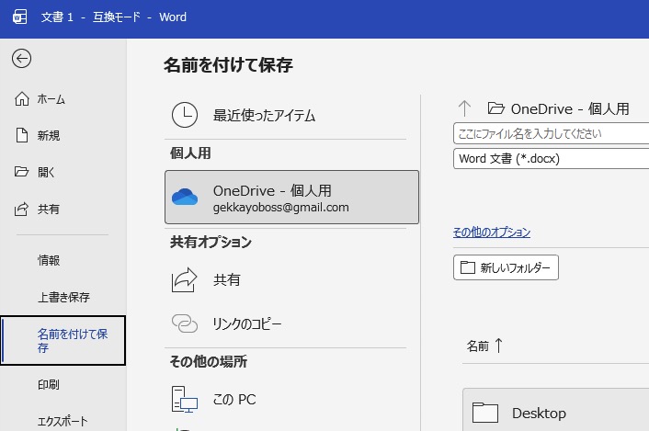Open その他のオプション link
The width and height of the screenshot is (649, 431).
[492, 233]
